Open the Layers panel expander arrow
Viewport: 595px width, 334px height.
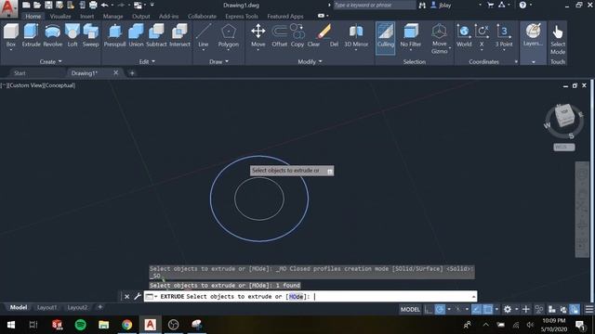(x=533, y=62)
